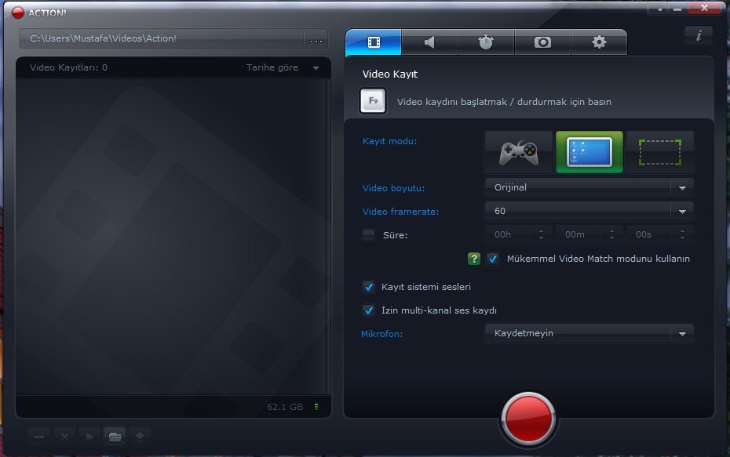730x457 pixels.
Task: Click the upload arrow icon
Action: pyautogui.click(x=140, y=437)
